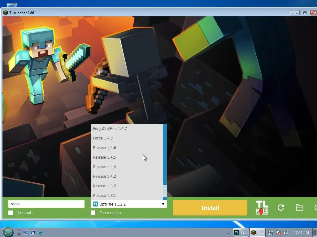Open the Action Center flag icon
The width and height of the screenshot is (317, 237).
[278, 233]
